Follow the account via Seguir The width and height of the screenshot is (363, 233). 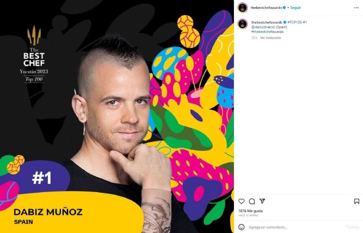[295, 8]
